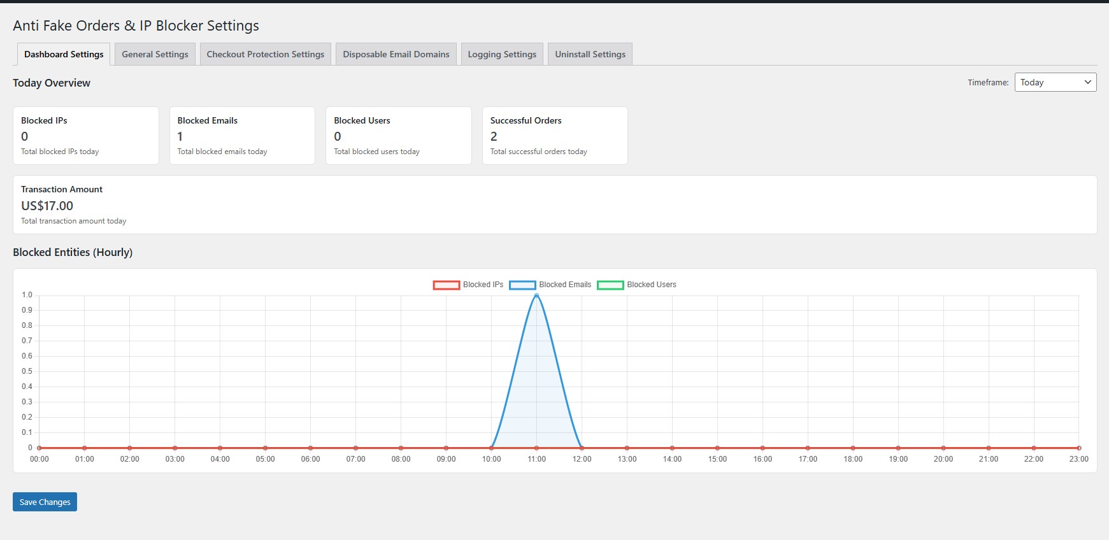Open the General Settings tab
Viewport: 1109px width, 540px height.
pos(155,54)
